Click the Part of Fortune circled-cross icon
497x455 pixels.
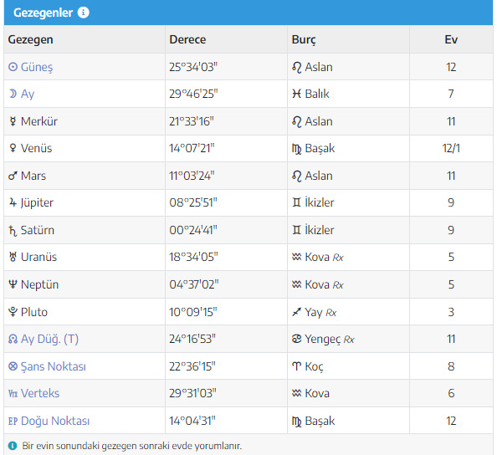tap(13, 366)
